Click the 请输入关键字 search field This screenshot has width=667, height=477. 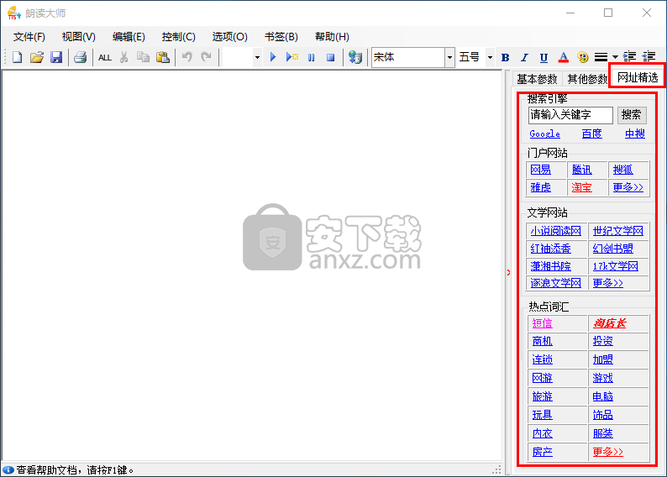tap(570, 115)
